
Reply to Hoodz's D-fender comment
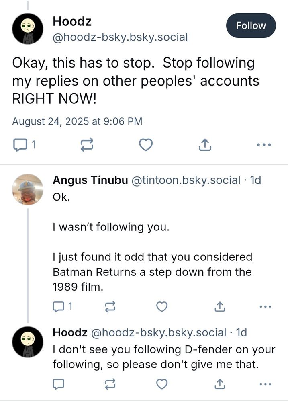point(59,384)
